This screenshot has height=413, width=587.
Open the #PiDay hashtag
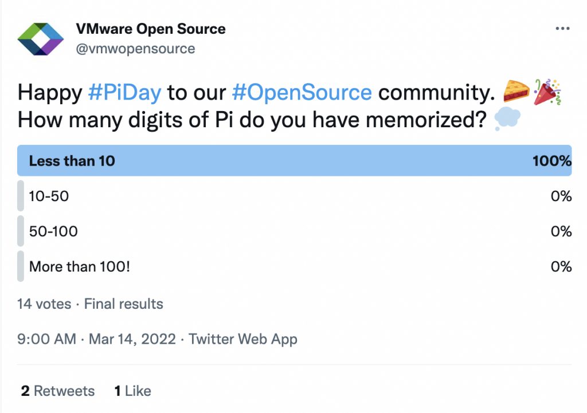tap(126, 92)
